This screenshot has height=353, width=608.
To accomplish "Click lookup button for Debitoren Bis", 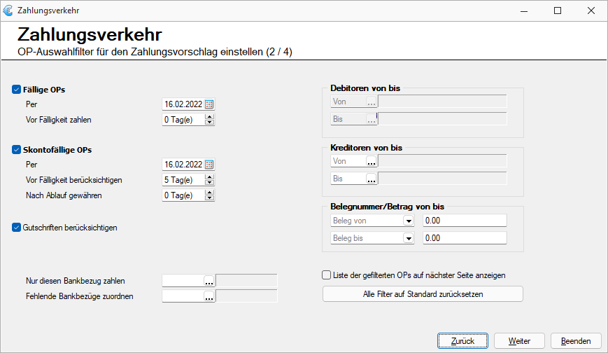I will coord(372,119).
